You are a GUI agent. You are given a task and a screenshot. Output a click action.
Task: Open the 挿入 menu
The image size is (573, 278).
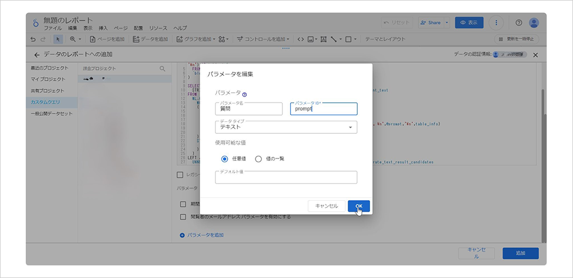(103, 28)
